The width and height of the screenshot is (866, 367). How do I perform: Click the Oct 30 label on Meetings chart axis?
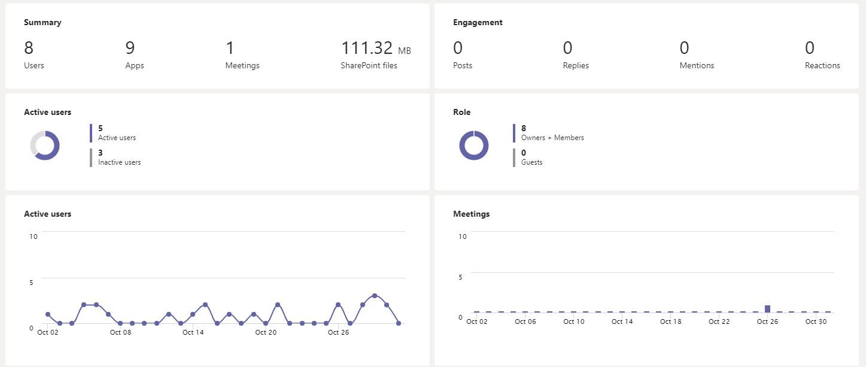coord(816,321)
